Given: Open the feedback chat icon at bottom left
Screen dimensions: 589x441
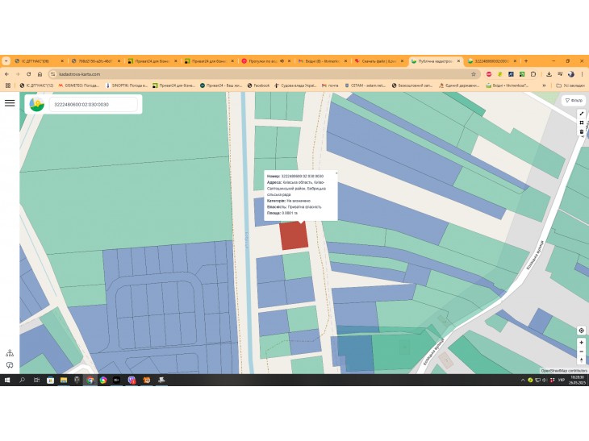Looking at the screenshot, I should [x=10, y=365].
